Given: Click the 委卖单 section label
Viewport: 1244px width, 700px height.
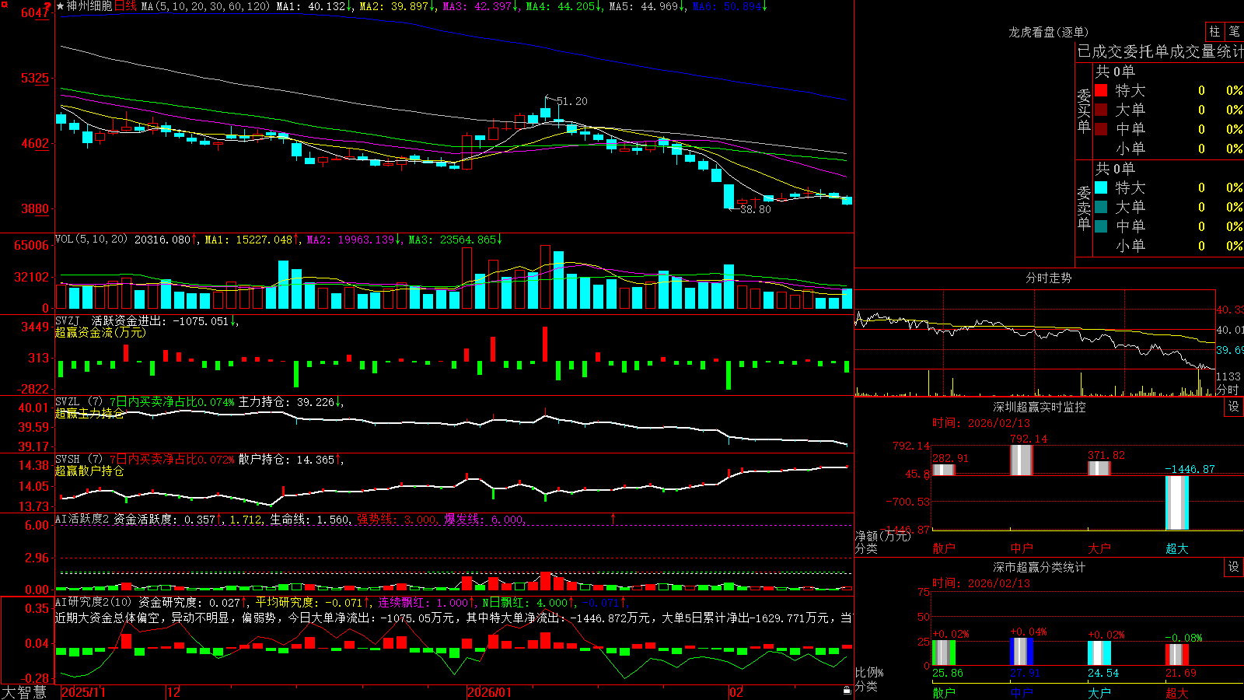Looking at the screenshot, I should click(x=1084, y=208).
